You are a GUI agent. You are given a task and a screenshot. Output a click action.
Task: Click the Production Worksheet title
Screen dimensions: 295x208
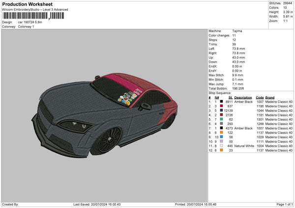27,4
